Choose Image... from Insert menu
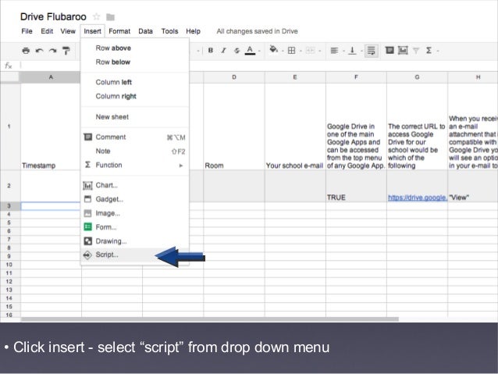 [135, 213]
